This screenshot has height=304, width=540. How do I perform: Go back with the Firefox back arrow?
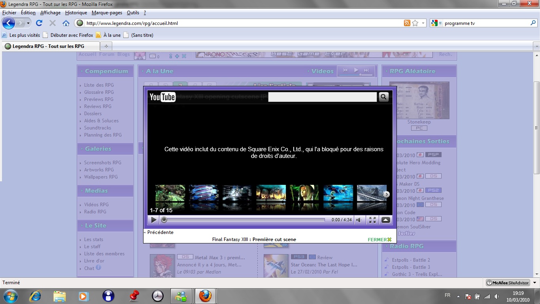8,23
